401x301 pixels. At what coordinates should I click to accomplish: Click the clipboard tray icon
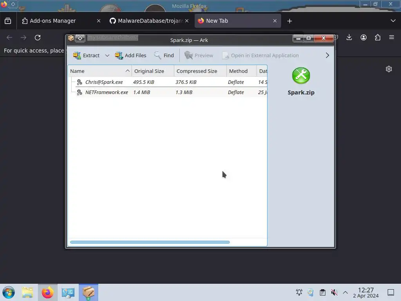[323, 292]
